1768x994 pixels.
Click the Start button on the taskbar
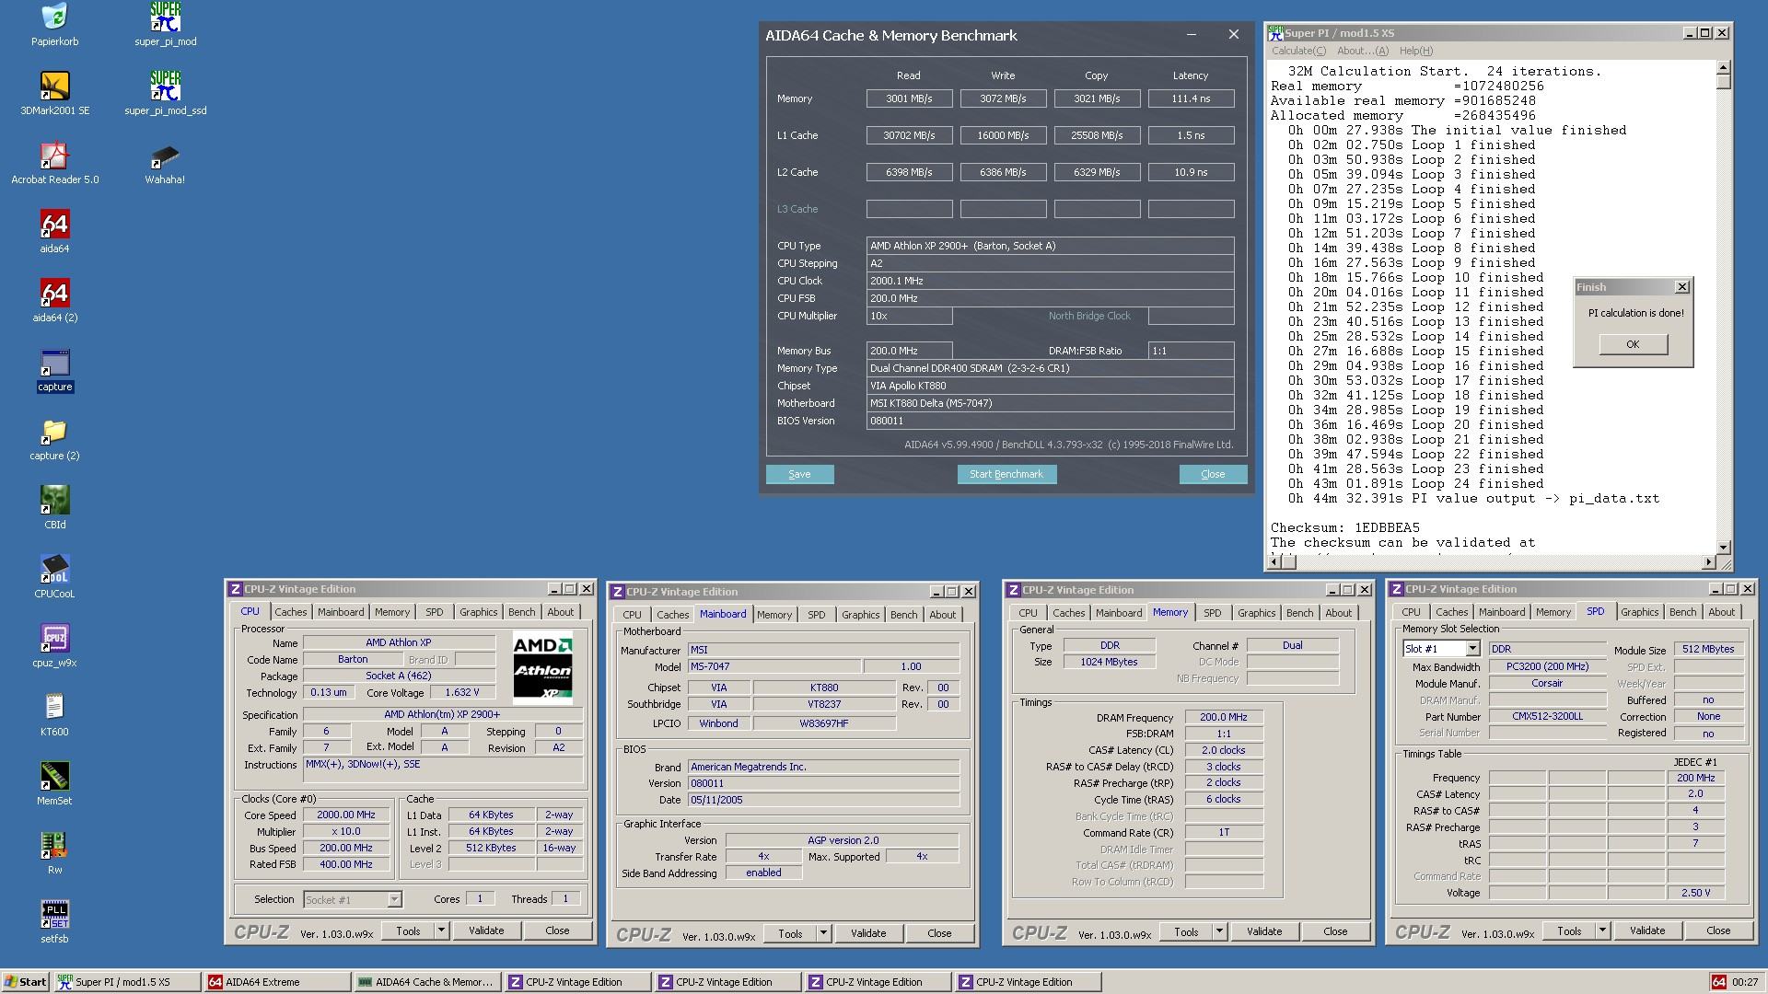(25, 982)
